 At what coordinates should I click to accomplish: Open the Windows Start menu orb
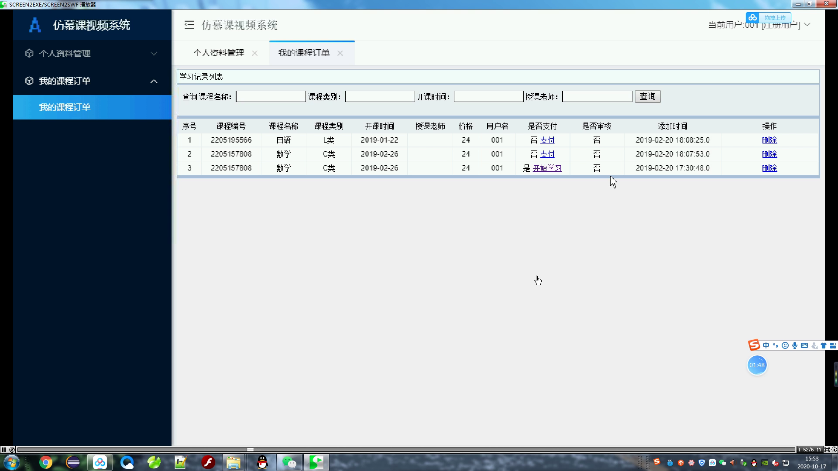click(x=11, y=462)
